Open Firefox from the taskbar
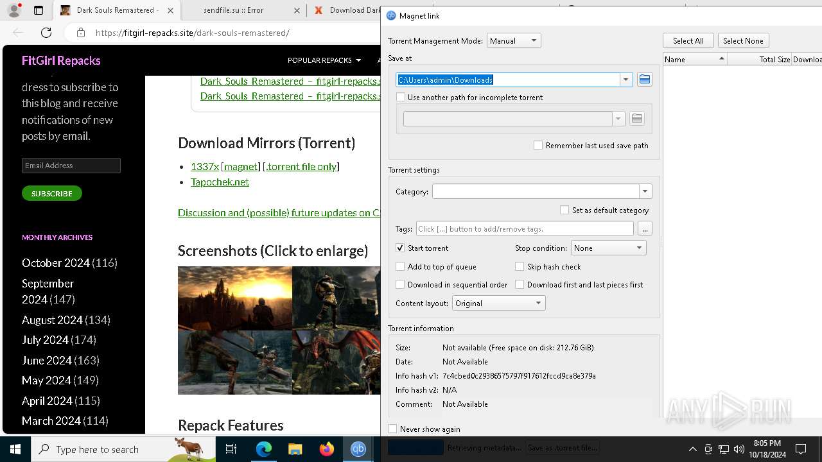822x462 pixels. coord(326,449)
